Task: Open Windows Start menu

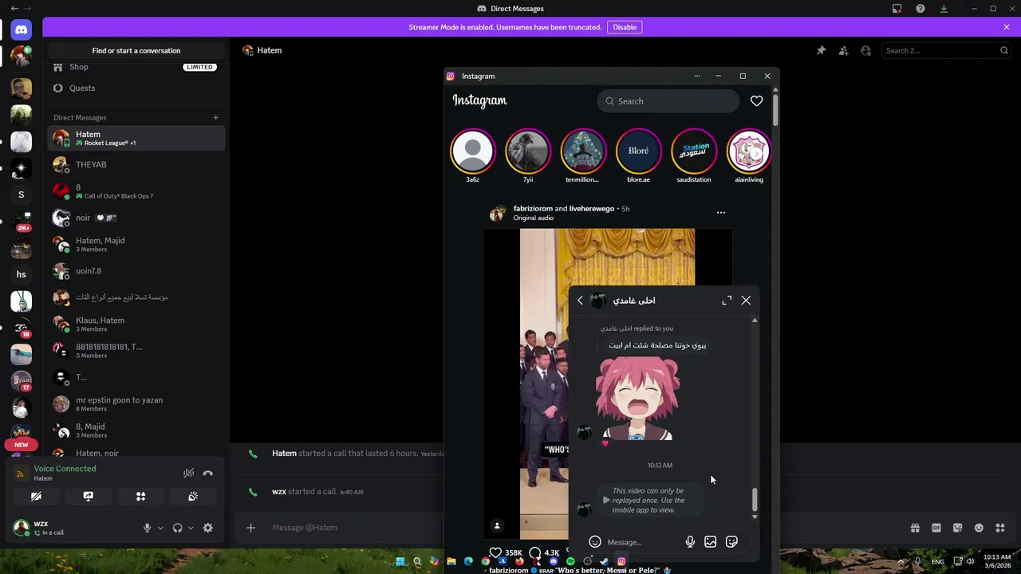Action: tap(400, 561)
